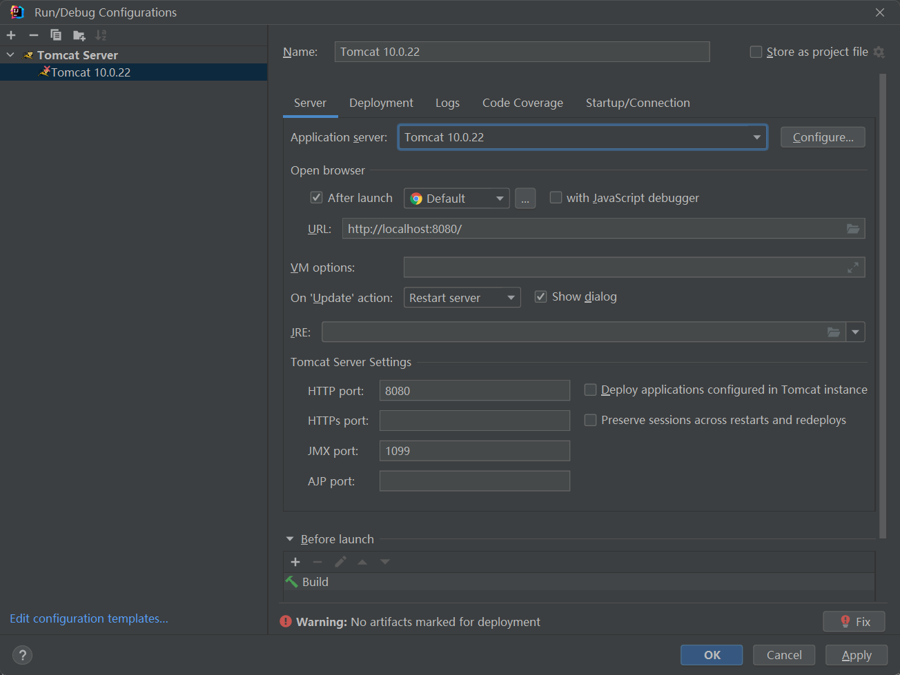900x675 pixels.
Task: Move Before launch task down
Action: 385,562
